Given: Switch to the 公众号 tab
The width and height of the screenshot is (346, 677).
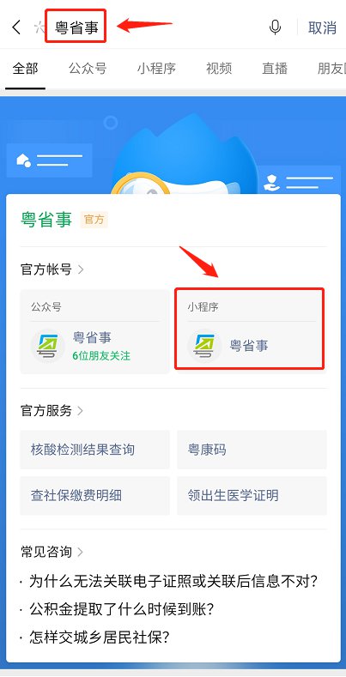Looking at the screenshot, I should pos(88,69).
